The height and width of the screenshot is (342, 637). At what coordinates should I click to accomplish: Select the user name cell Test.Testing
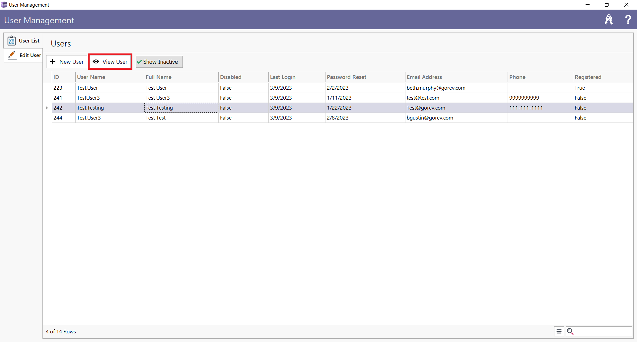point(110,108)
